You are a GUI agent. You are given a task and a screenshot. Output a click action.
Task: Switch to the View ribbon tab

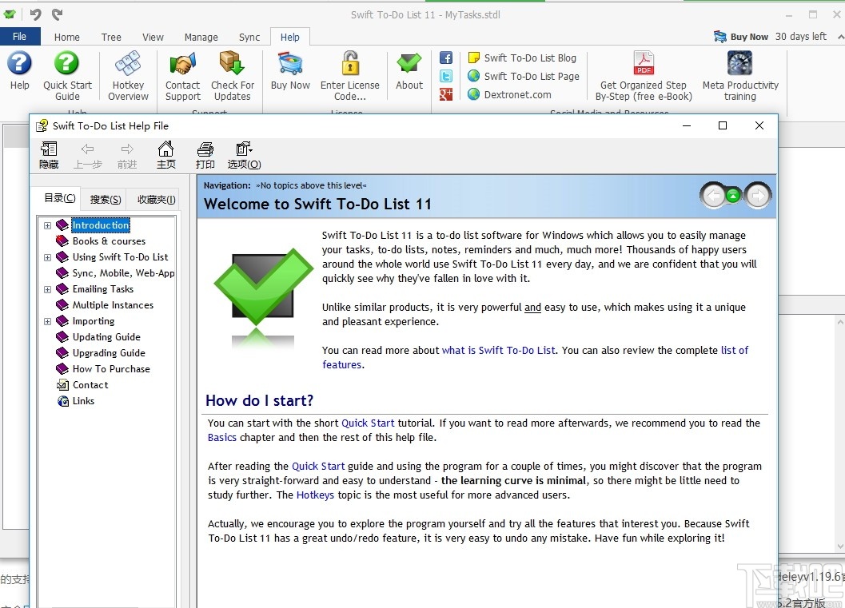coord(153,38)
